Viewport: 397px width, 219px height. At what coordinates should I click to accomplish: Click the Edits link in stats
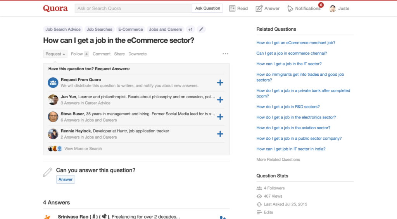click(268, 212)
